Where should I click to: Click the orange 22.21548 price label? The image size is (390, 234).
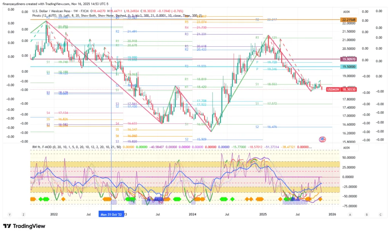click(348, 19)
